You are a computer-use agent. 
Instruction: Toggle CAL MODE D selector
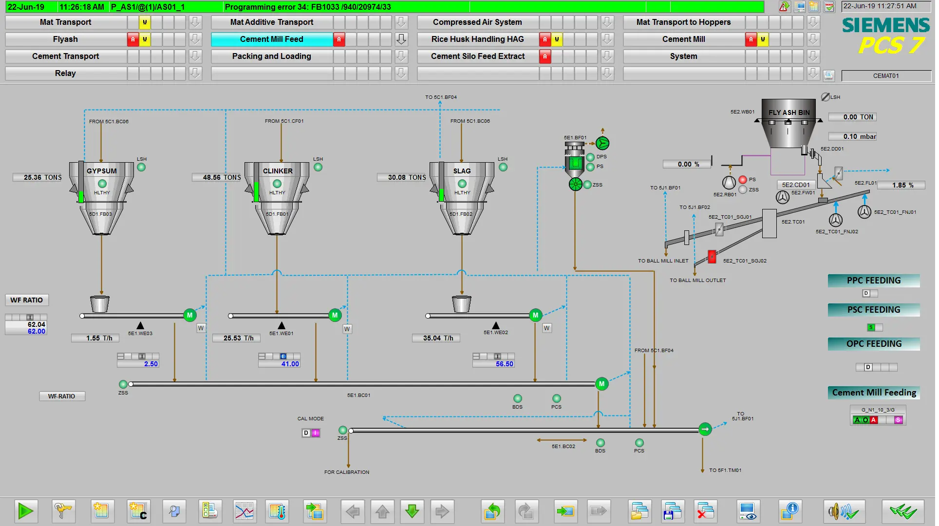tap(305, 432)
